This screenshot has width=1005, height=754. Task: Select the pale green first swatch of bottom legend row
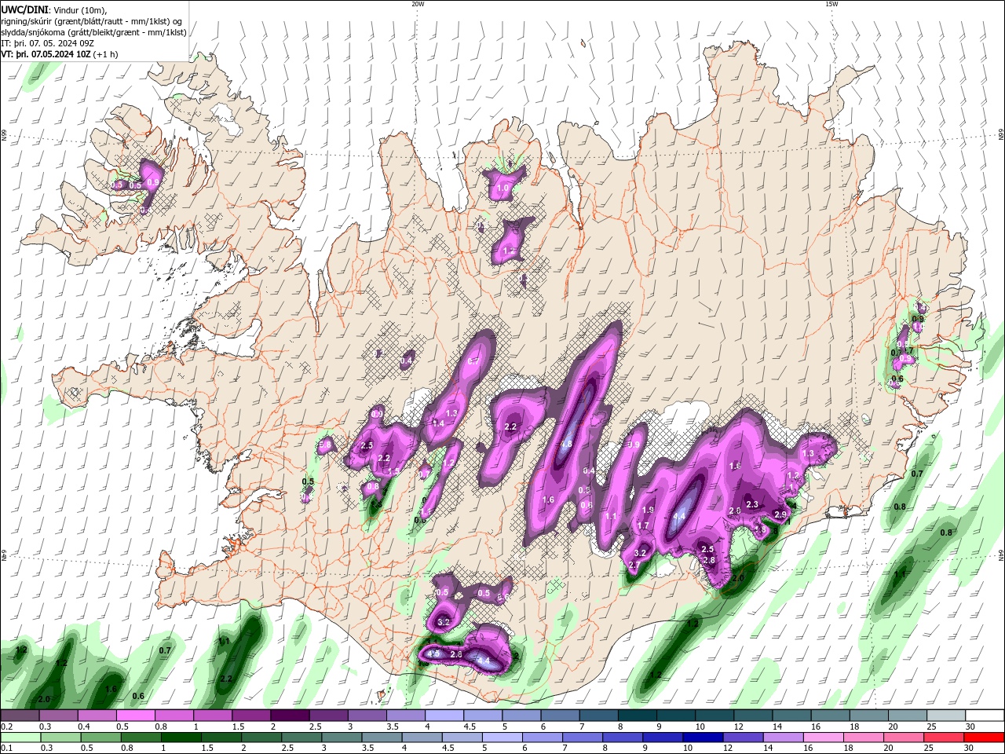pyautogui.click(x=20, y=737)
